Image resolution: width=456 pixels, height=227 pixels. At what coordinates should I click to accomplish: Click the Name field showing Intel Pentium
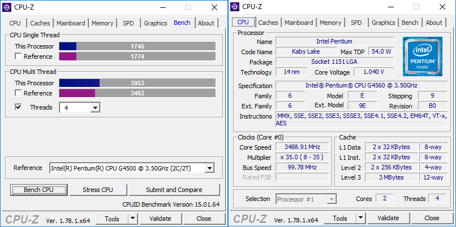pos(334,41)
